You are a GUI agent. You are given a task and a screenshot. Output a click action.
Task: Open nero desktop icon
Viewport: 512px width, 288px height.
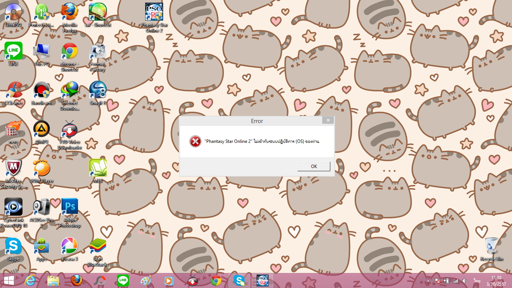14,132
